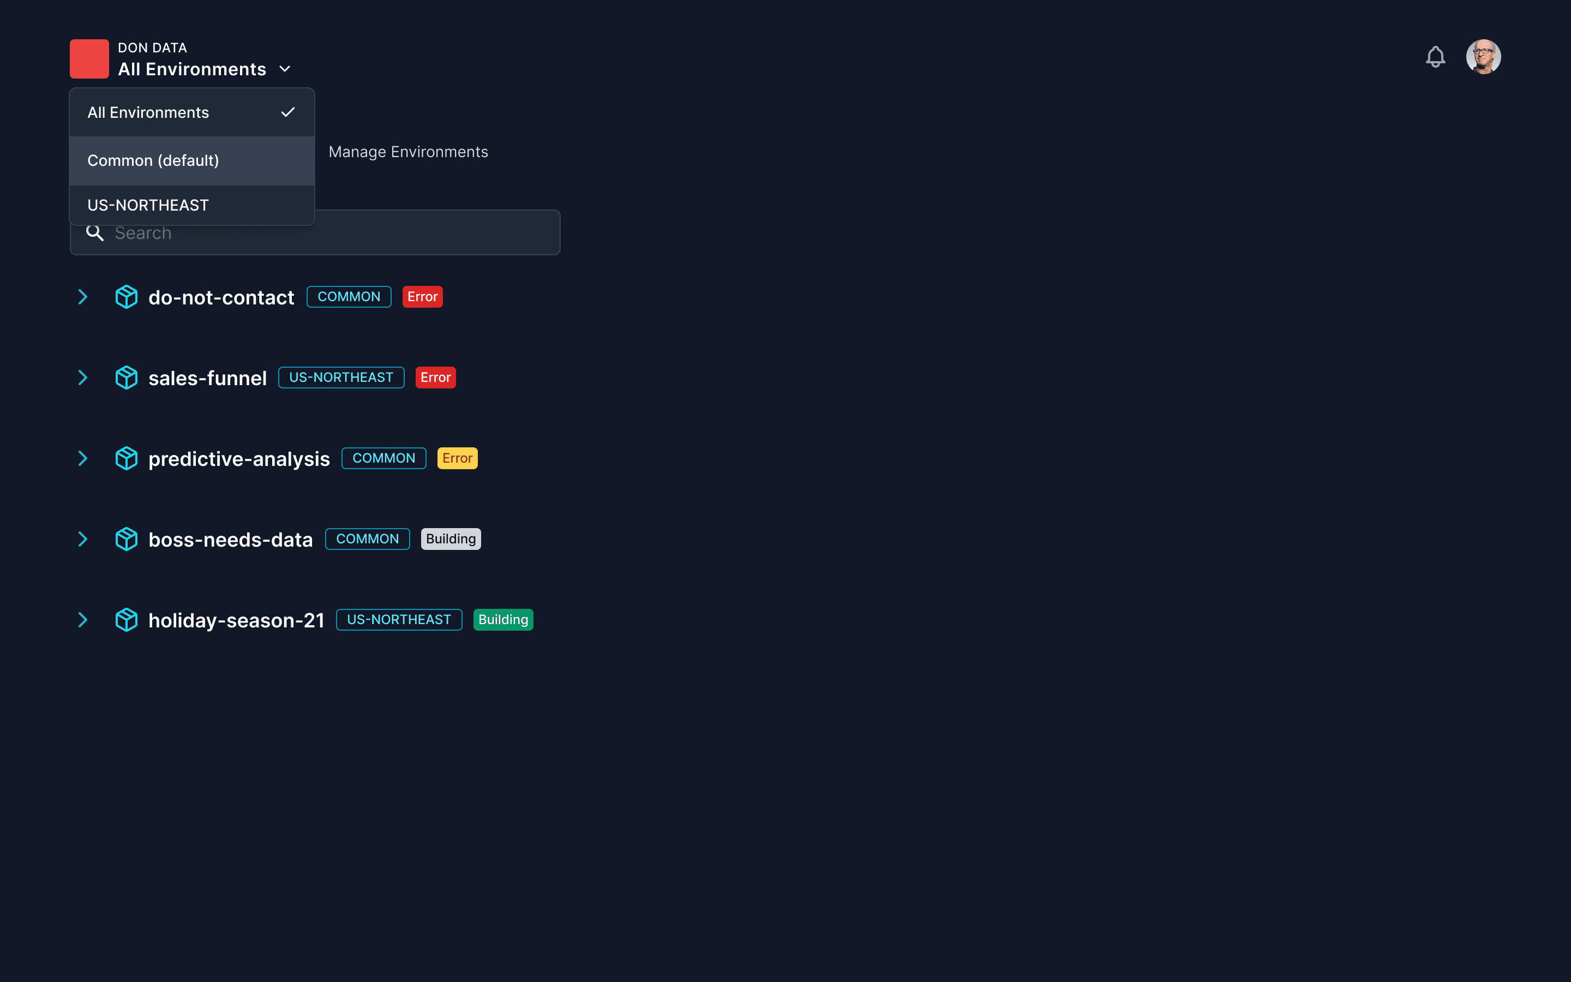The height and width of the screenshot is (982, 1571).
Task: Click the boss-needs-data cube icon
Action: coord(126,539)
